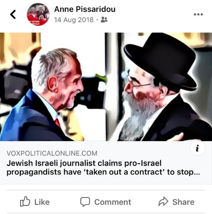Image resolution: width=212 pixels, height=214 pixels.
Task: Click the thumbs-up Like icon
Action: (x=25, y=201)
